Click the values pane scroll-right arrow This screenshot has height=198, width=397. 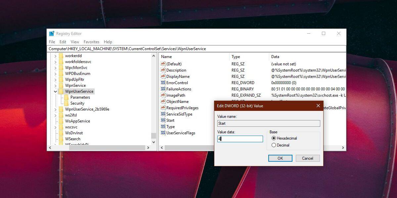pos(343,148)
